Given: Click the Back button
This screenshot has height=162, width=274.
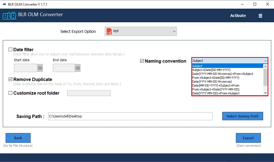Looking at the screenshot, I should (18, 138).
